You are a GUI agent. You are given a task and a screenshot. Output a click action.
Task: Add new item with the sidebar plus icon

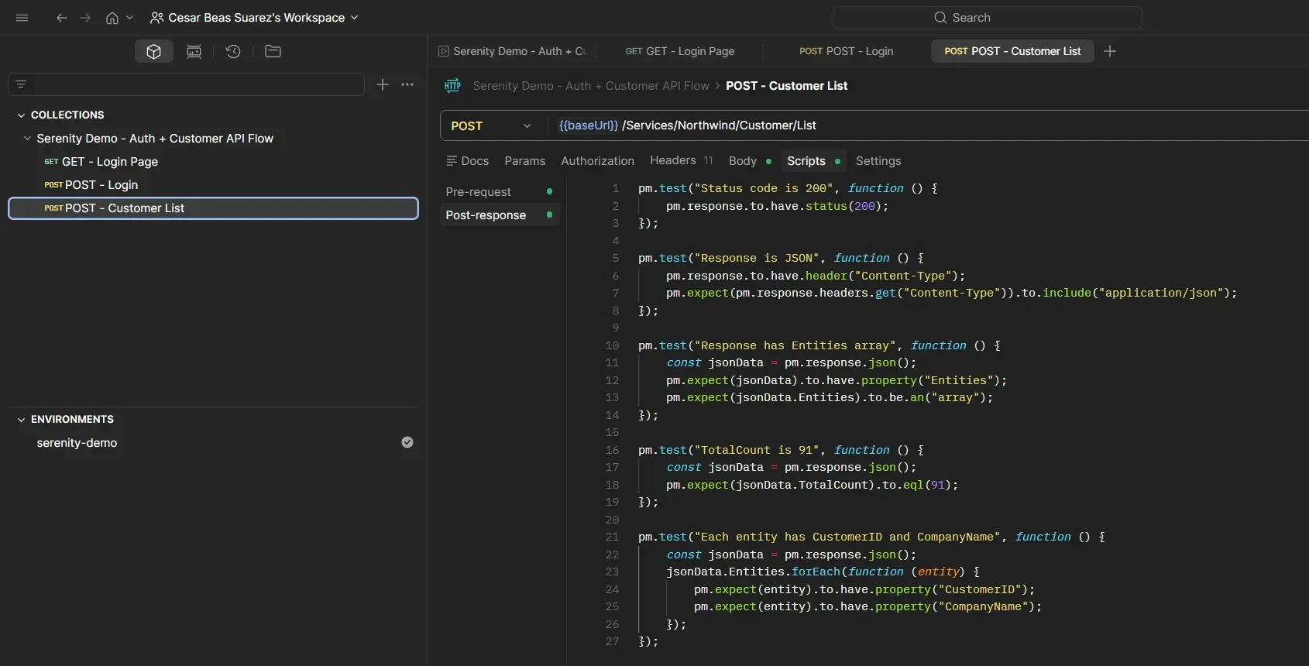383,84
